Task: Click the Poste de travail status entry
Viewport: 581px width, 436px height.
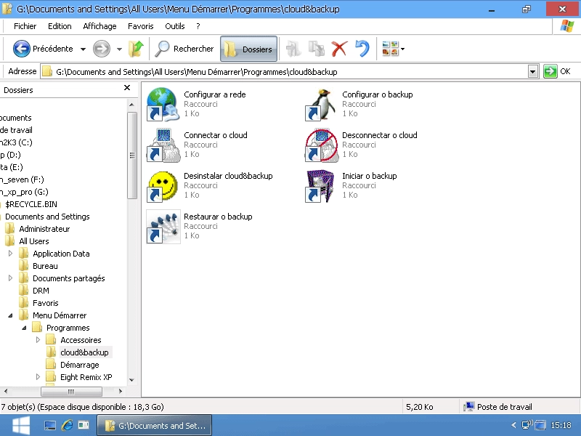Action: [498, 407]
